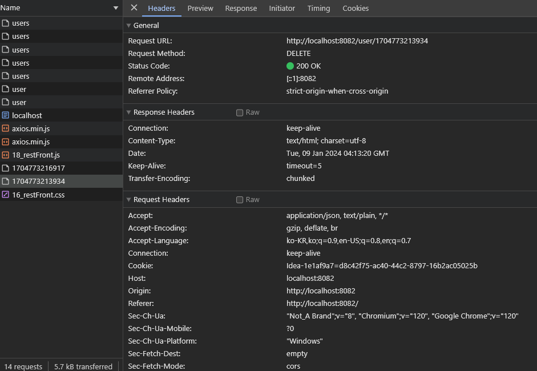The image size is (537, 371).
Task: Switch to the Preview tab
Action: (x=200, y=8)
